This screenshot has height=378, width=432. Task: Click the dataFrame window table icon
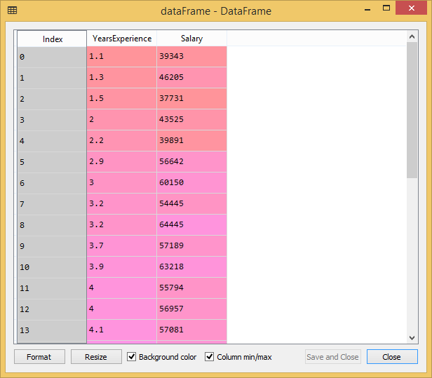click(x=12, y=11)
